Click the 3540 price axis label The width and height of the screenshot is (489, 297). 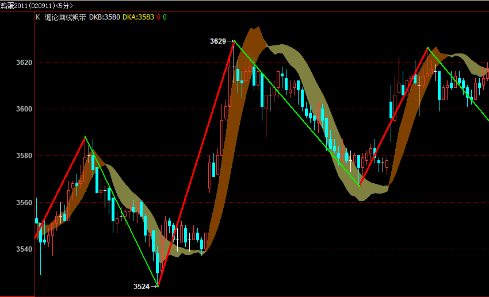click(x=24, y=249)
